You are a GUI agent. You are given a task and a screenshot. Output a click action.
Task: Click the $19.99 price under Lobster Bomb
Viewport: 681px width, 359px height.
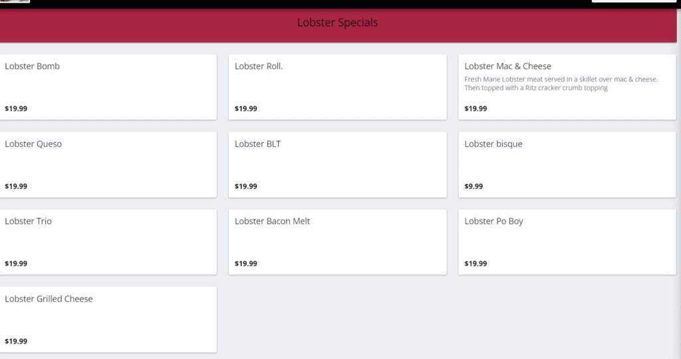[16, 108]
